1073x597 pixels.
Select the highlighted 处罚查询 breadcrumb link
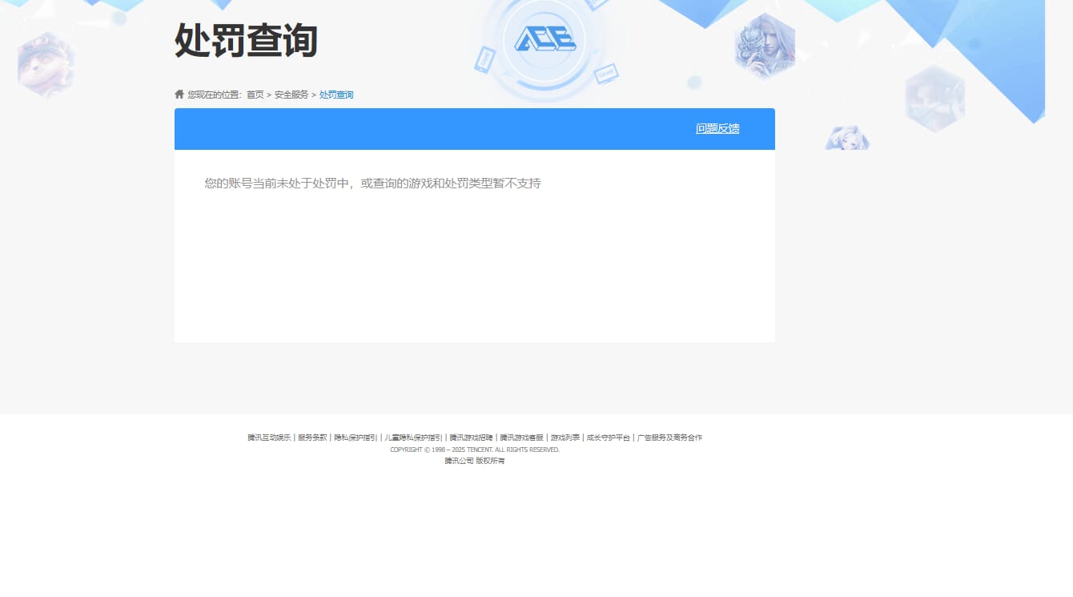pos(336,95)
